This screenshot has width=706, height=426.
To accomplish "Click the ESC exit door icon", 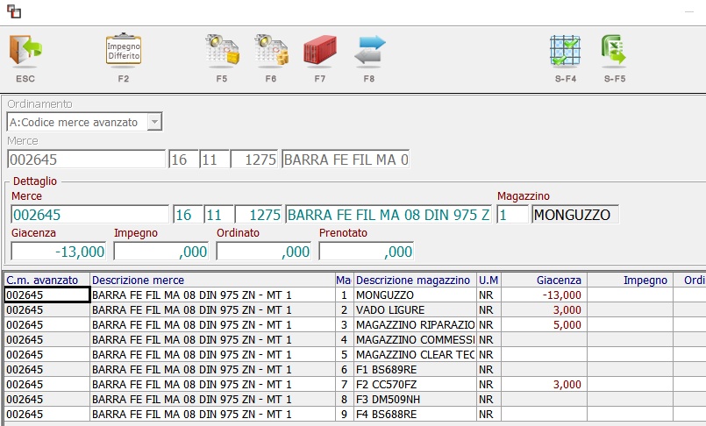I will (25, 50).
